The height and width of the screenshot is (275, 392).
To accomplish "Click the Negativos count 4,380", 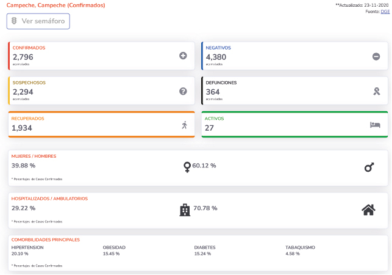I will click(216, 57).
